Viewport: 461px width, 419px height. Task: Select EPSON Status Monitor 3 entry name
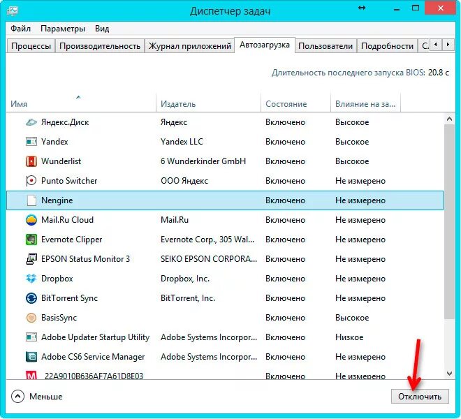[x=85, y=259]
